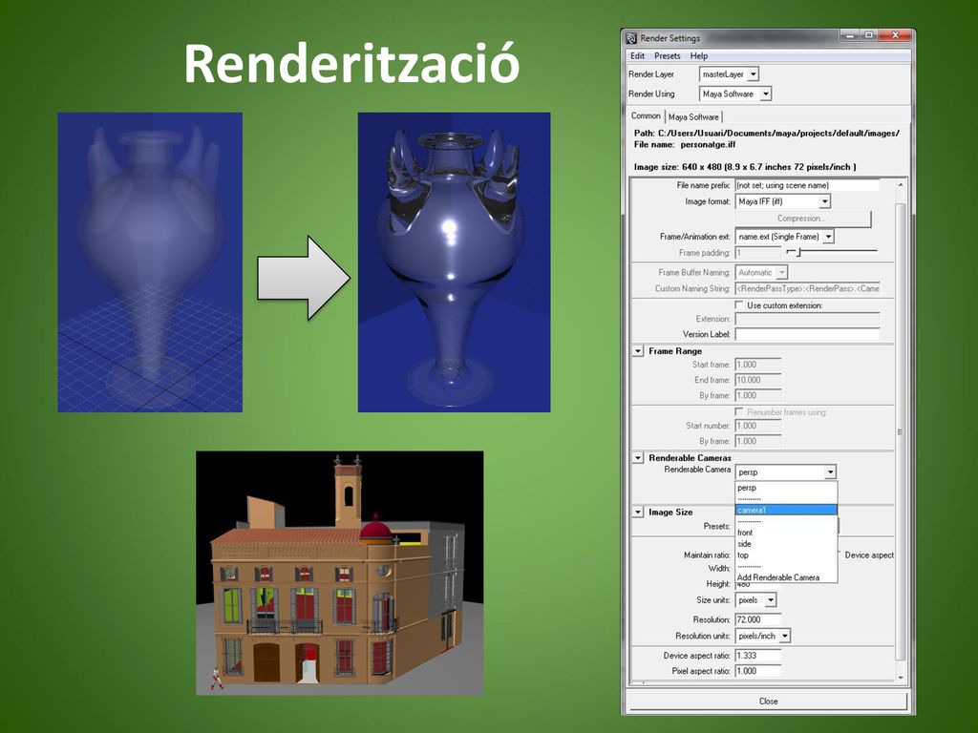Click the Close button at the dialog bottom
The height and width of the screenshot is (733, 978).
coord(768,702)
